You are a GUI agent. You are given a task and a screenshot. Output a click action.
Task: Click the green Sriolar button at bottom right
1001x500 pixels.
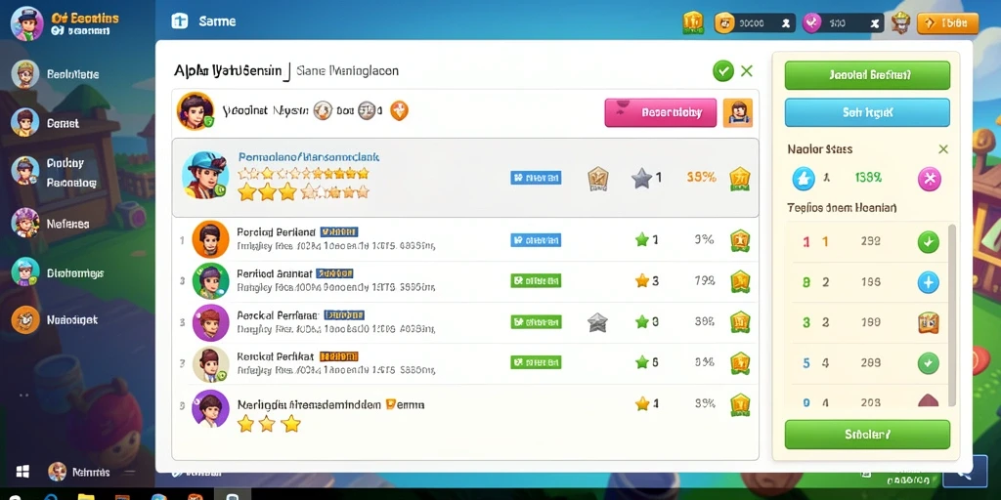867,435
